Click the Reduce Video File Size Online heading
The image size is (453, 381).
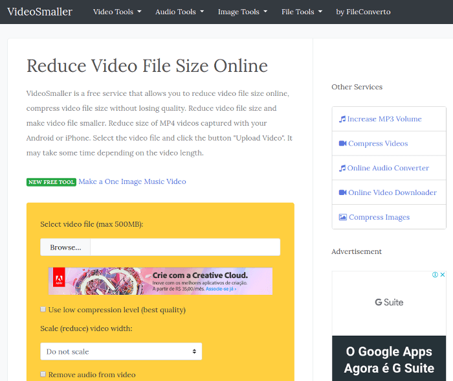click(x=147, y=65)
